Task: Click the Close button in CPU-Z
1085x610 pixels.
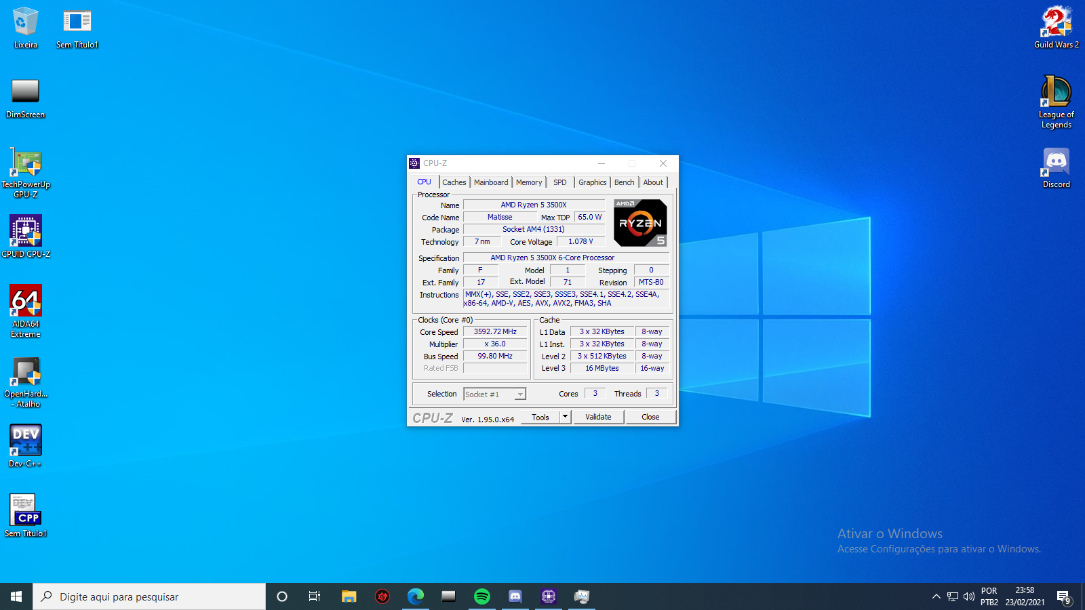Action: [650, 417]
